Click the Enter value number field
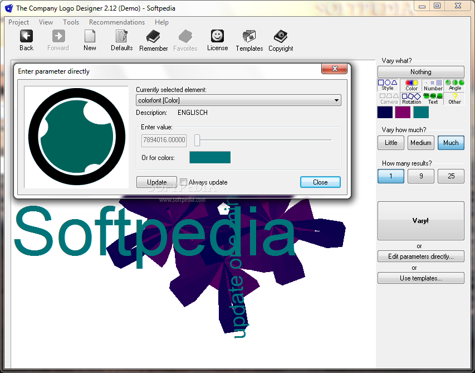The height and width of the screenshot is (373, 475). [x=164, y=140]
